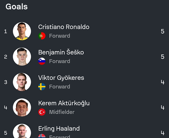Viewport: 169px width, 138px height.
Task: Click Erling Haaland's player photo
Action: point(22,131)
